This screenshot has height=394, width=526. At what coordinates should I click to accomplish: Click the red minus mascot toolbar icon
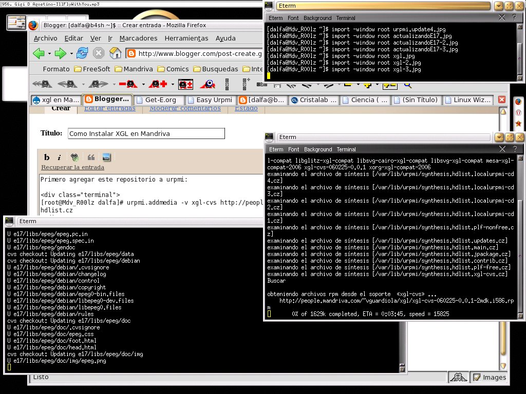[128, 84]
